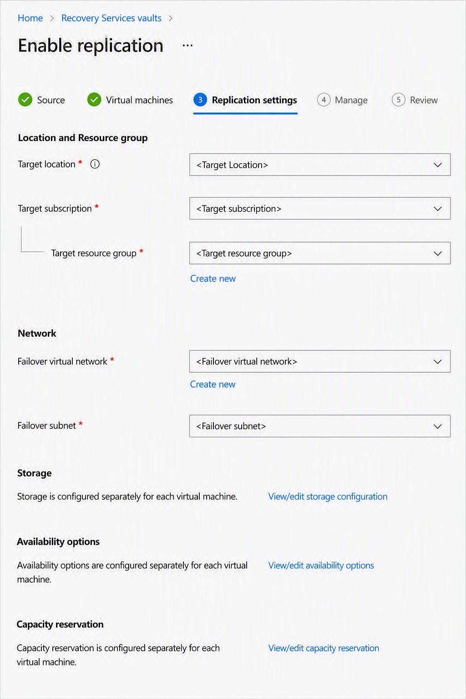Viewport: 466px width, 699px height.
Task: Open the Target resource group dropdown
Action: (x=320, y=253)
